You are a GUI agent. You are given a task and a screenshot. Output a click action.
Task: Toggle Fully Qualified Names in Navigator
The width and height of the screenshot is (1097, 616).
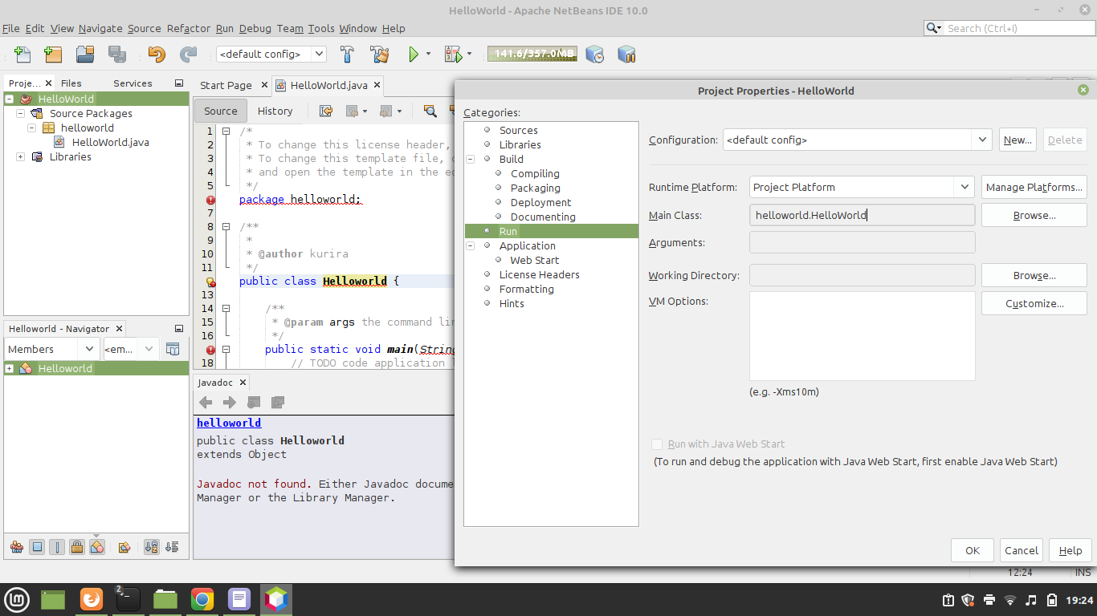coord(124,547)
